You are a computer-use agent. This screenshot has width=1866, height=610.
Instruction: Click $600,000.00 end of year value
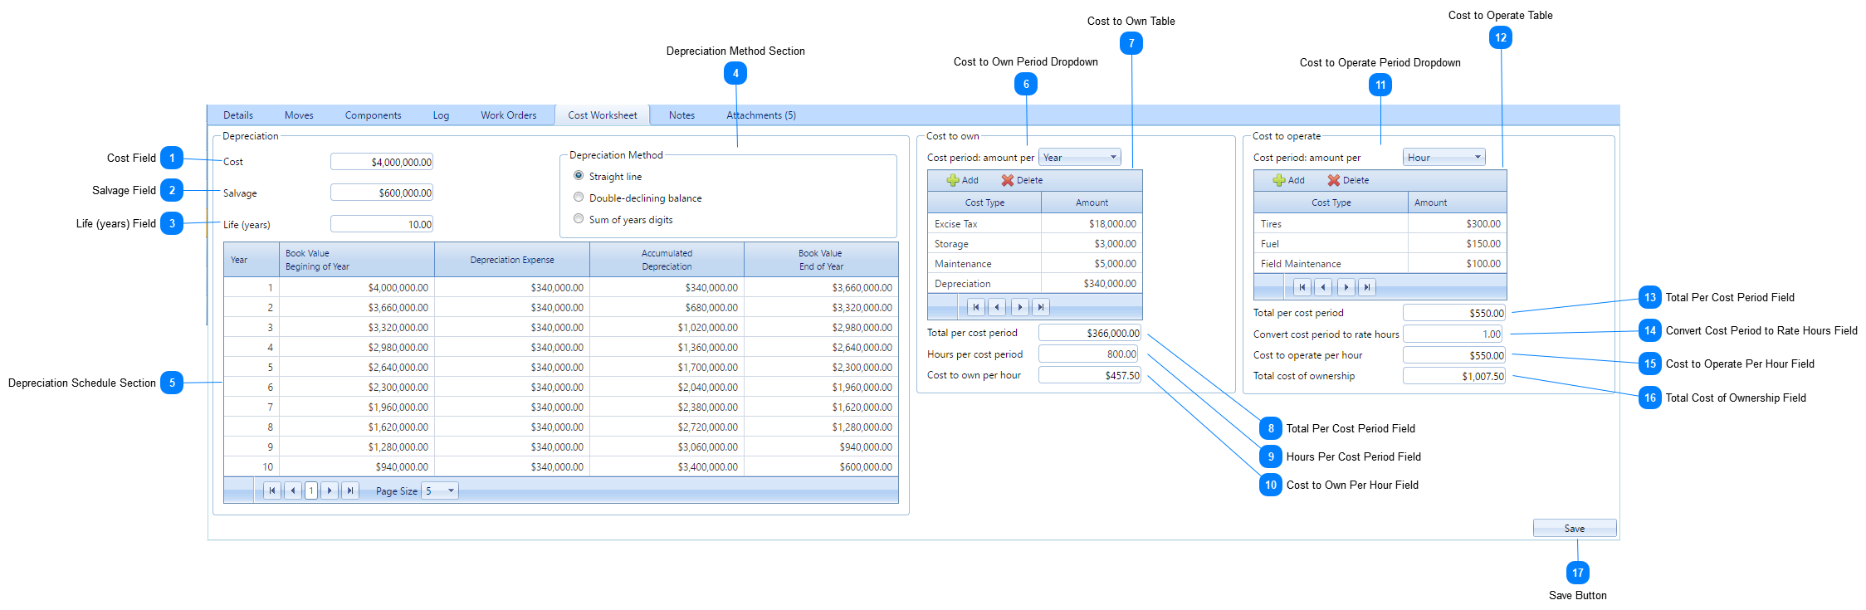[821, 467]
